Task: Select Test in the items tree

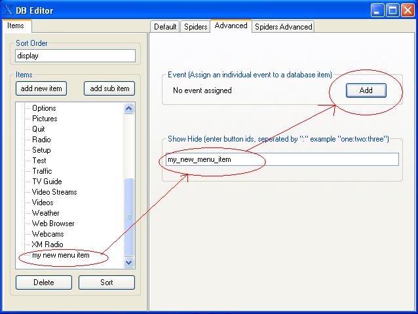Action: (x=39, y=161)
